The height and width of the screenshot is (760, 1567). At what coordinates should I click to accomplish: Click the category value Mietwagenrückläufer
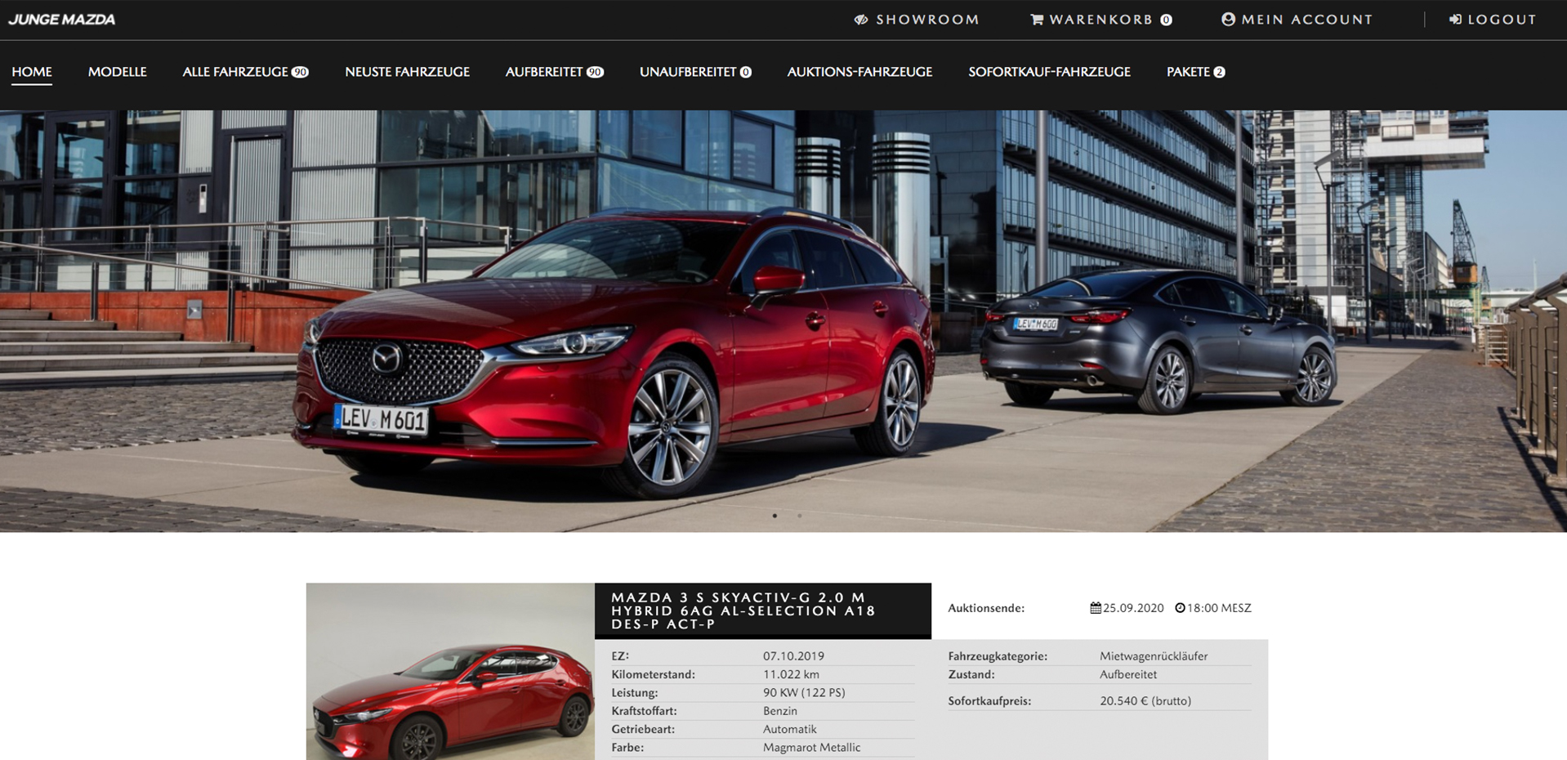[x=1154, y=656]
